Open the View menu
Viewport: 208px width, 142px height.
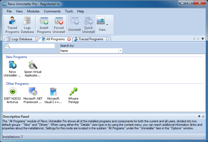(x=19, y=11)
